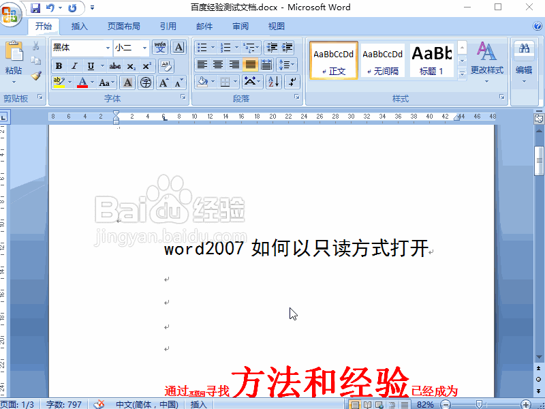Toggle show paragraph marks
Viewport: 545px width, 409px height.
pos(292,82)
